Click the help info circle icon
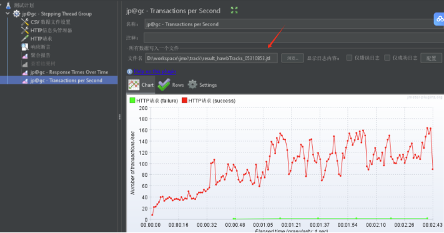444x233 pixels. (129, 72)
